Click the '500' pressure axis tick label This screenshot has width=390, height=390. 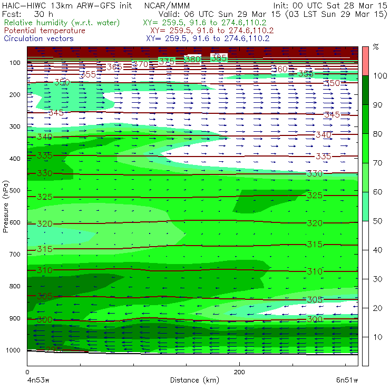[x=15, y=191]
